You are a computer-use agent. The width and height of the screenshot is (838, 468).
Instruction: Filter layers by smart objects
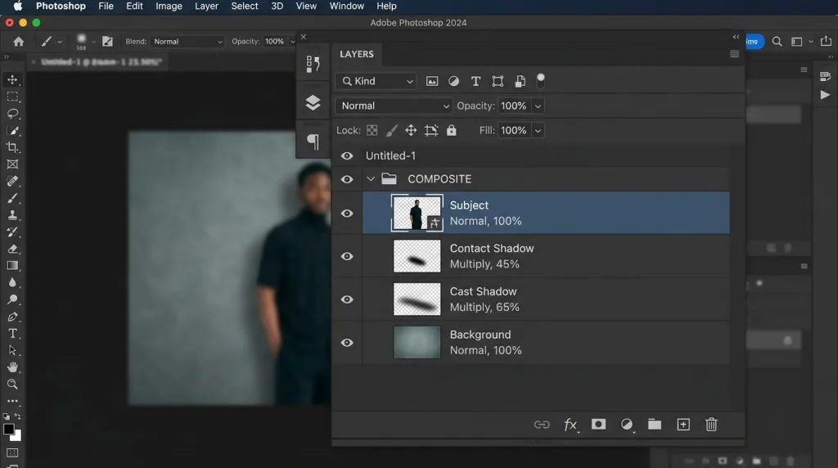(520, 81)
